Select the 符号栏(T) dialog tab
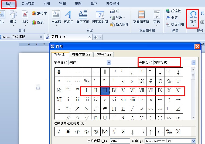The height and width of the screenshot is (144, 205). [103, 55]
